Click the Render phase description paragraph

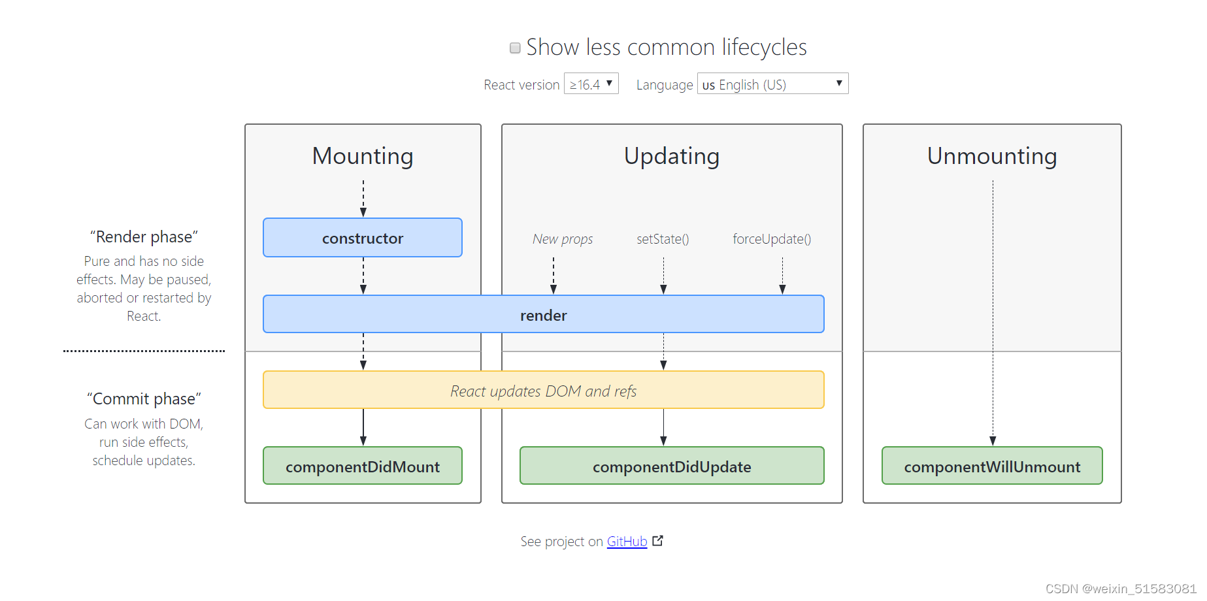144,288
